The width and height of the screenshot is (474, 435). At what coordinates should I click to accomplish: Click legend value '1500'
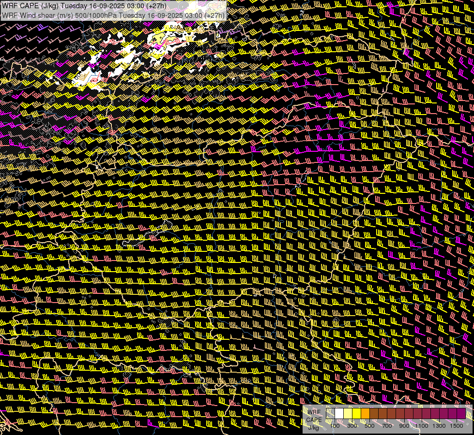tap(457, 426)
